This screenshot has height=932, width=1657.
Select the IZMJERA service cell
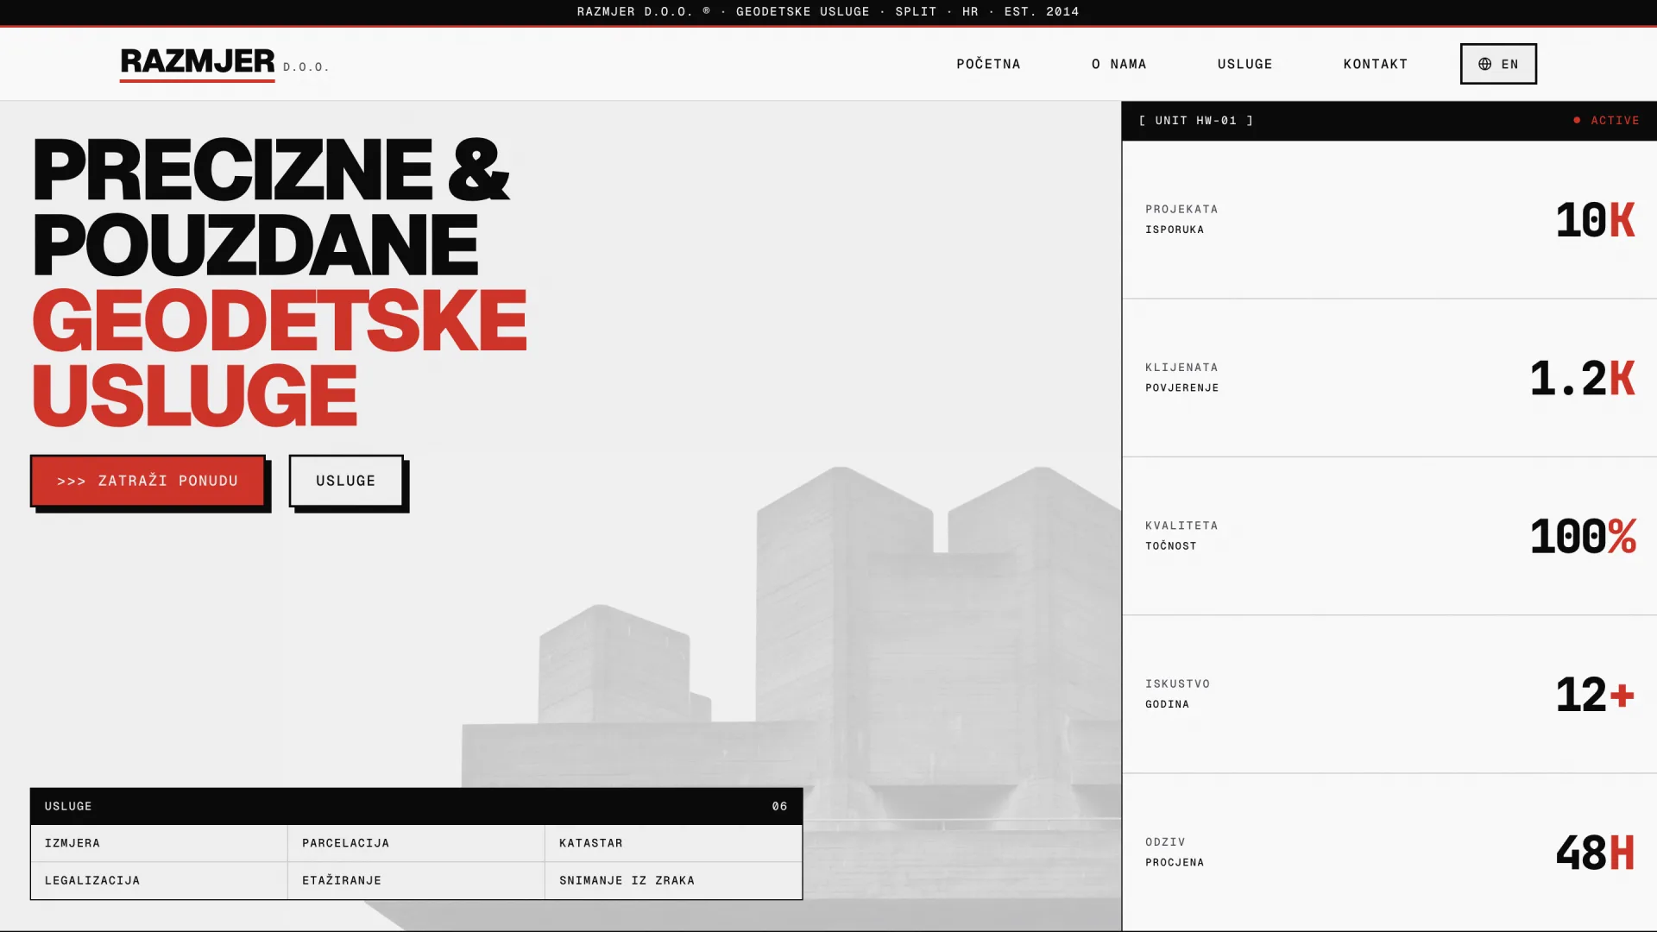point(159,843)
